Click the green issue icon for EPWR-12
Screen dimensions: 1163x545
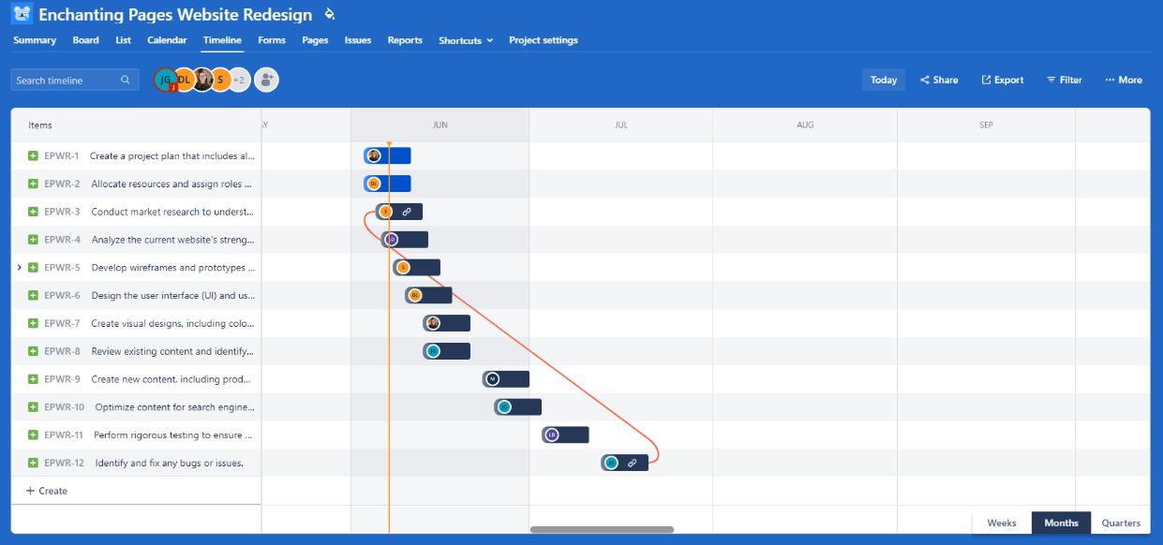click(33, 463)
